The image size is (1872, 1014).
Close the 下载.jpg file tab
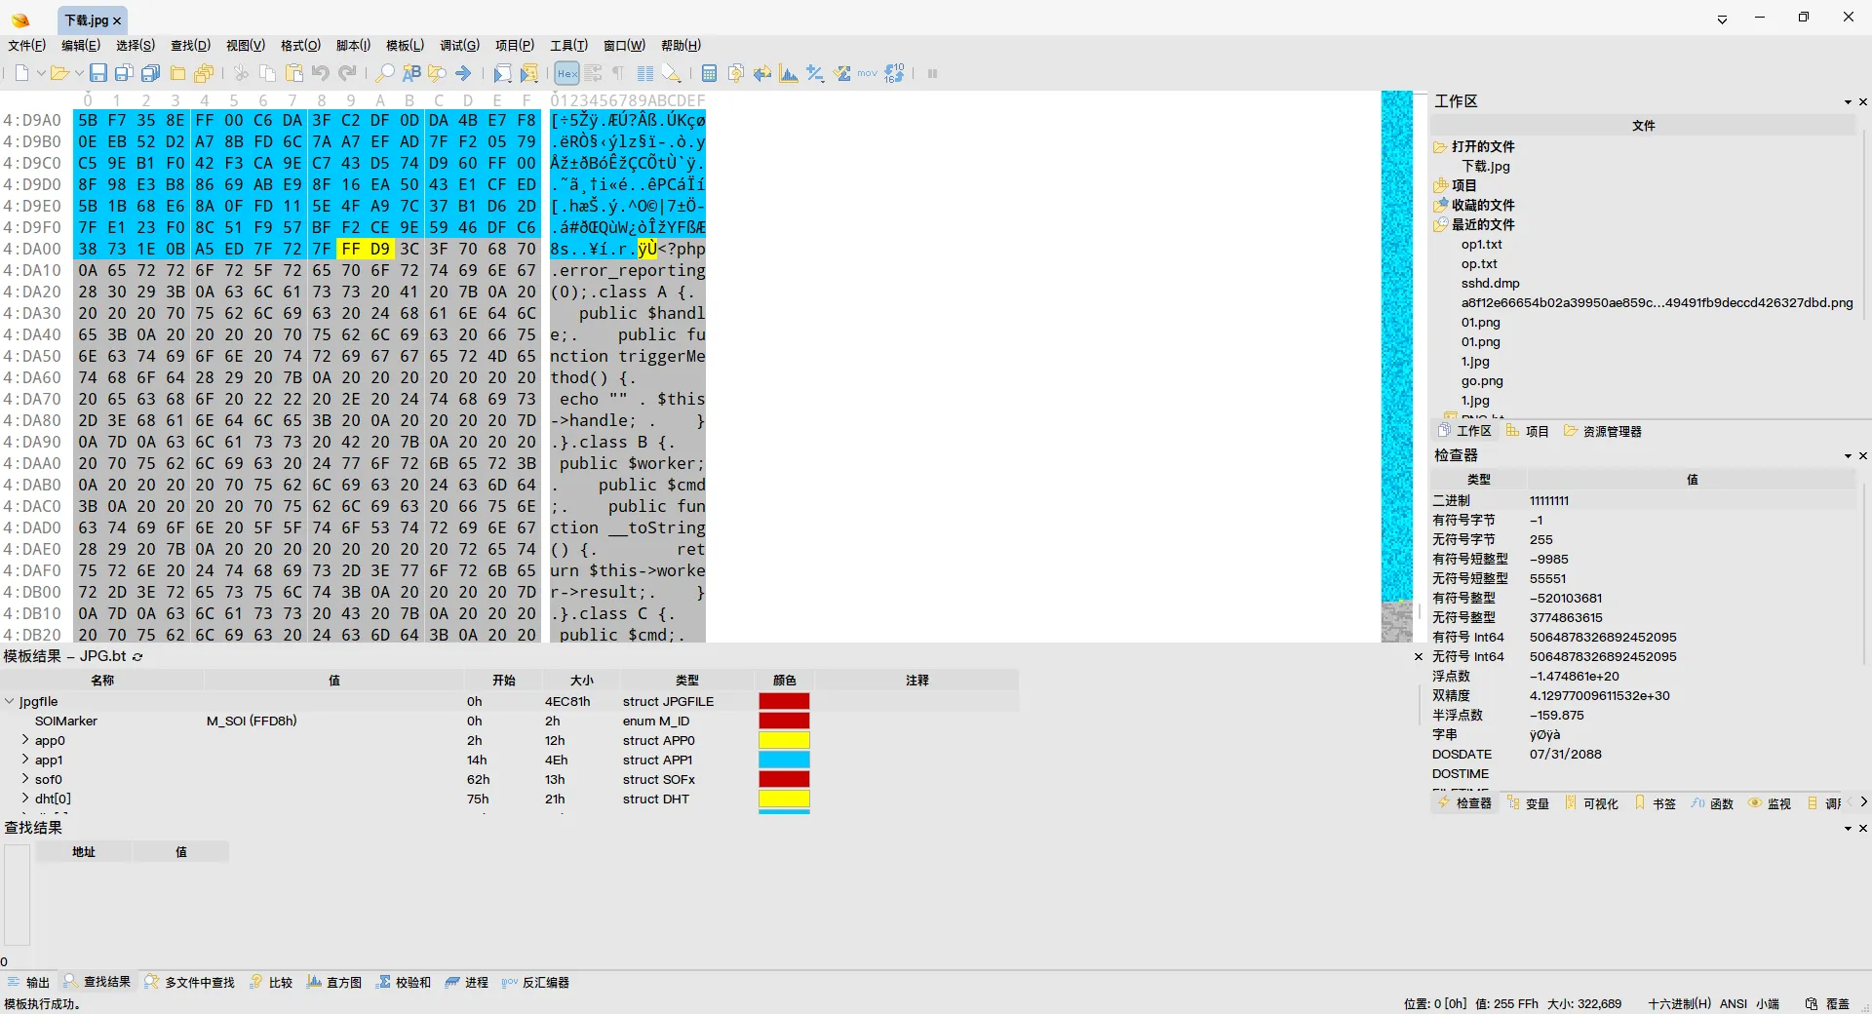click(x=117, y=19)
